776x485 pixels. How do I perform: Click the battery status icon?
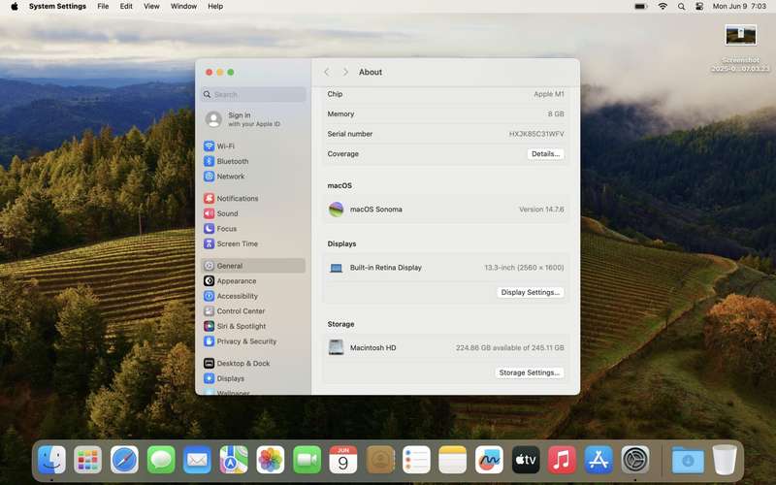pos(641,7)
